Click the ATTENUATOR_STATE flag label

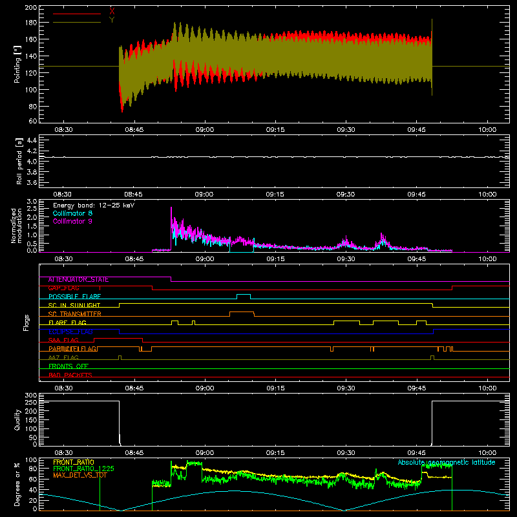pyautogui.click(x=78, y=280)
